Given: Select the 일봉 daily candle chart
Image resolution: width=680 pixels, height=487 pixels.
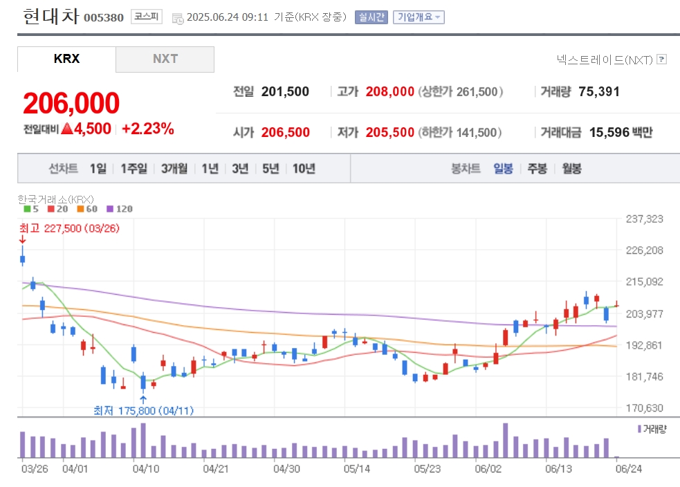Looking at the screenshot, I should pos(503,168).
